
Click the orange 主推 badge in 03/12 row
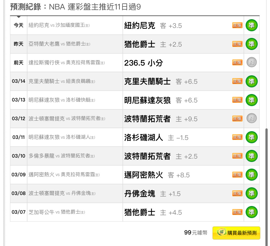tap(237, 119)
